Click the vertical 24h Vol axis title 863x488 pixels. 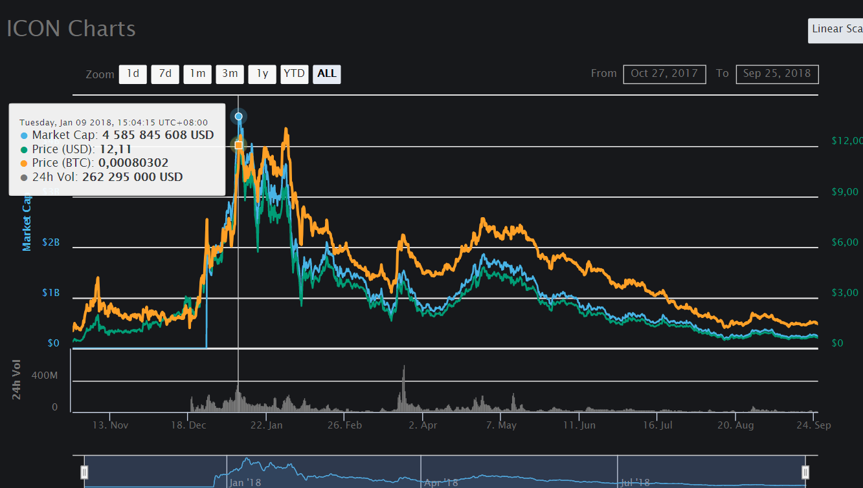pos(17,378)
